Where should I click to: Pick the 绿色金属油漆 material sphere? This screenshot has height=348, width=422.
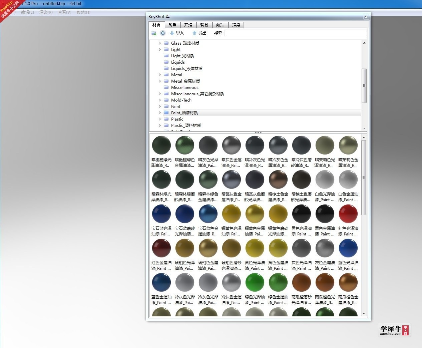click(x=278, y=282)
